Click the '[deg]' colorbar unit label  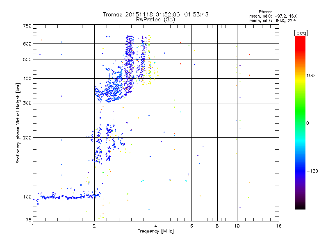pos(301,33)
